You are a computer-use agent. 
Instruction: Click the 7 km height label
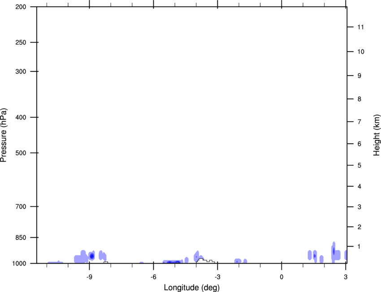pos(359,122)
